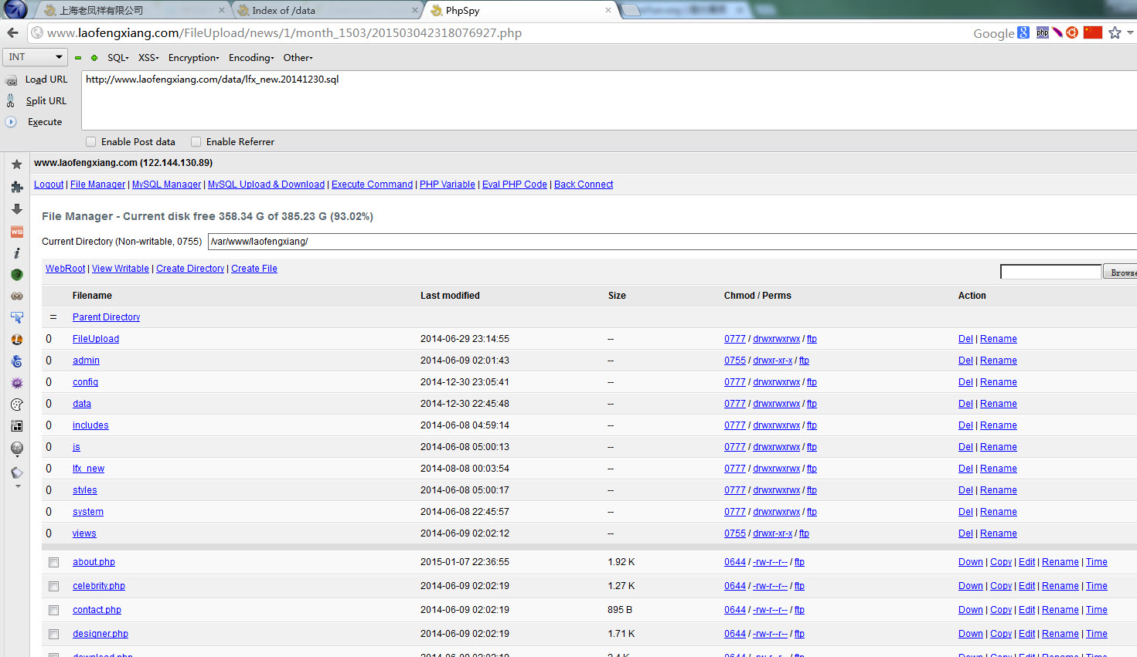Open the INT dropdown in HackBar
Viewport: 1137px width, 657px height.
coord(36,57)
